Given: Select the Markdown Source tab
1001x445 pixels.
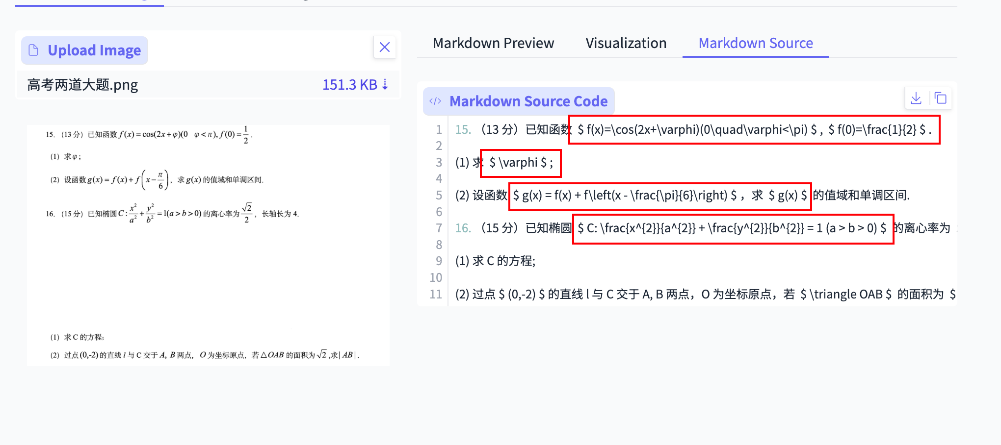Looking at the screenshot, I should pos(755,43).
